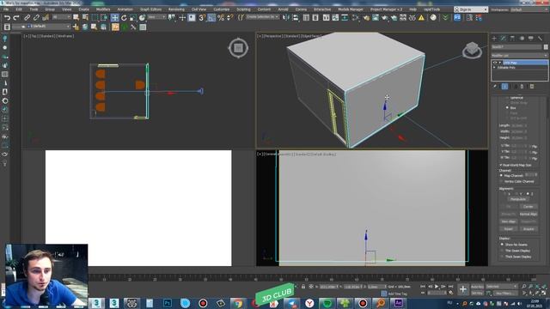The width and height of the screenshot is (550, 309).
Task: Select Vertex Color Channel radio button
Action: tap(502, 181)
